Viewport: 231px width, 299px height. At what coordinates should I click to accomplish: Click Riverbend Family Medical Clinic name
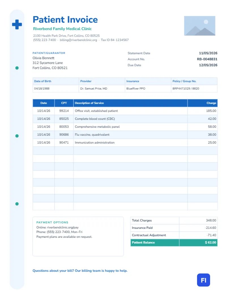coord(62,29)
